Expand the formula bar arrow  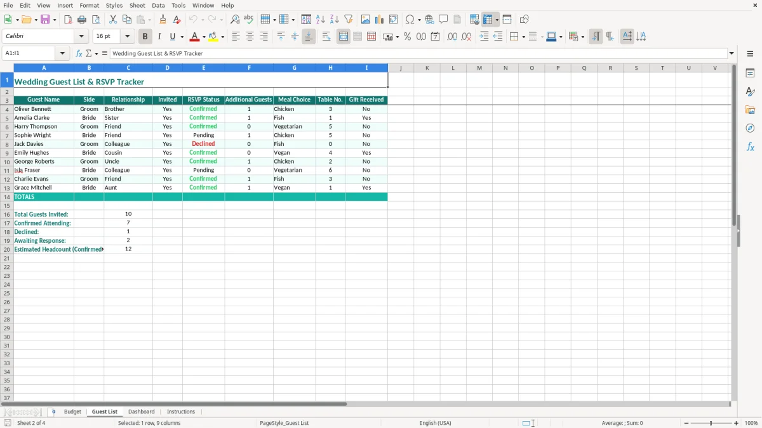[x=732, y=53]
